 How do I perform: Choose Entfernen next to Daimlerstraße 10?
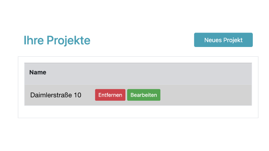(110, 95)
